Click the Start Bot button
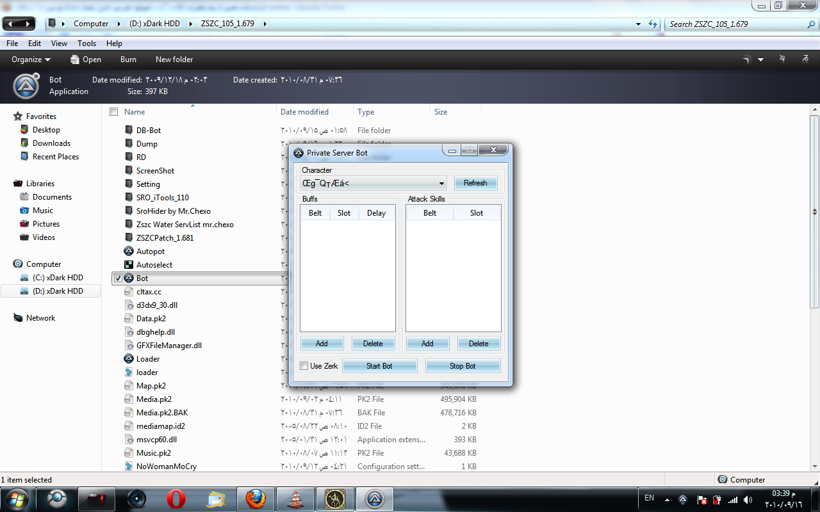Viewport: 820px width, 512px height. coord(379,366)
